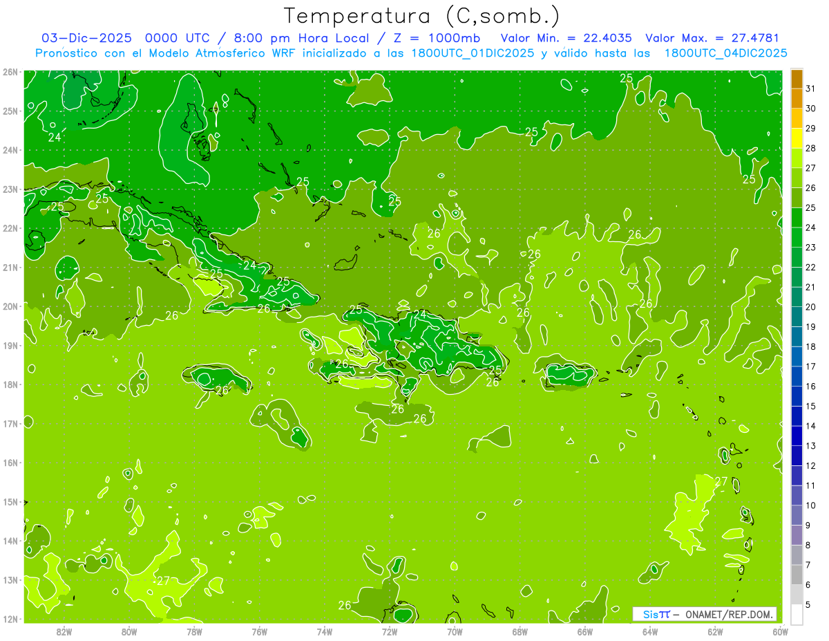Click the "5" value on the color scale
This screenshot has width=829, height=641.
point(808,604)
